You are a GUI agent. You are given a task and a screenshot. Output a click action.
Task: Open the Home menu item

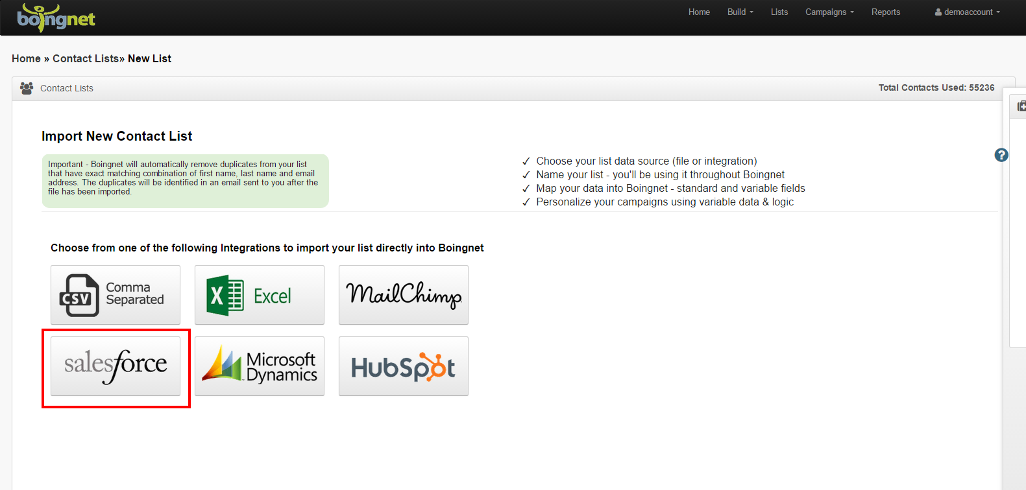[x=699, y=12]
